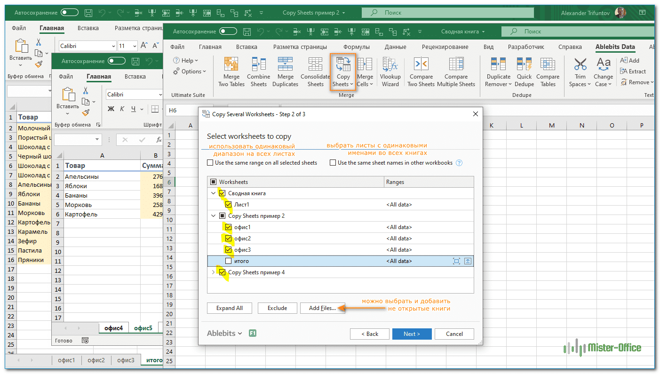
Task: Select офис2 sheet tab in rearmost window
Action: tap(96, 360)
